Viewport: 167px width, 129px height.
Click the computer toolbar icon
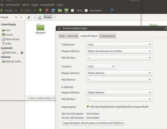pyautogui.click(x=66, y=10)
